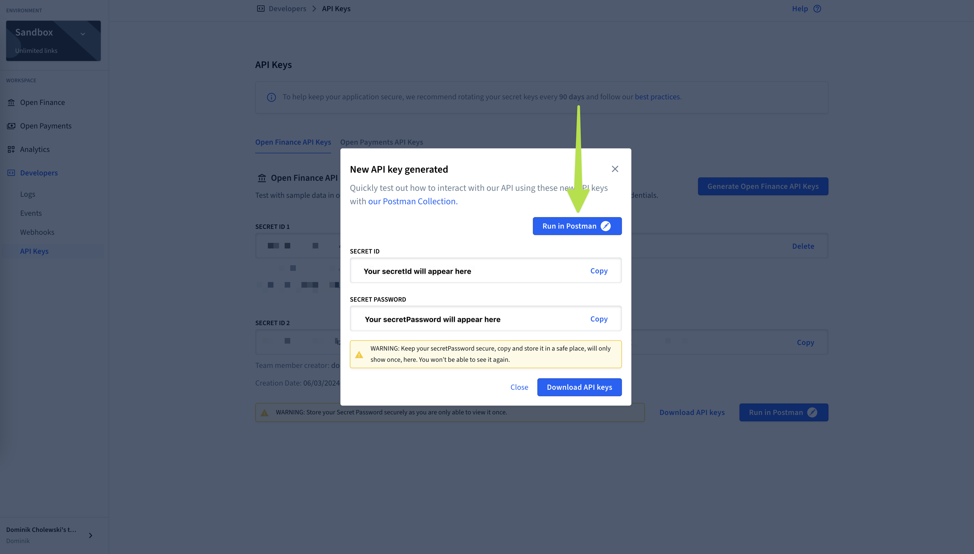Viewport: 974px width, 554px height.
Task: Click the API Keys breadcrumb text
Action: 336,8
